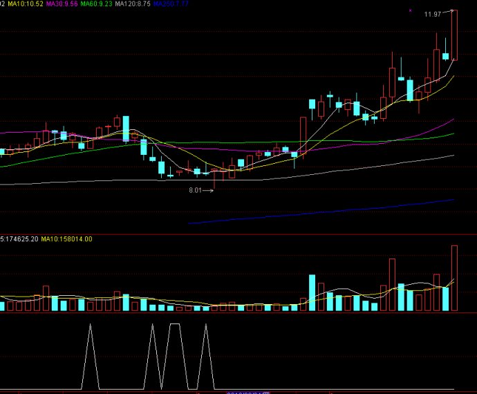Click the blue MA250 line on chart
The width and height of the screenshot is (477, 394).
[346, 212]
